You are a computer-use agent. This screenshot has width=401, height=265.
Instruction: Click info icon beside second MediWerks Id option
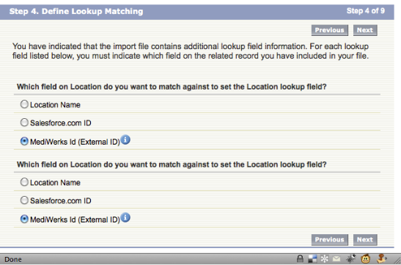pos(125,217)
